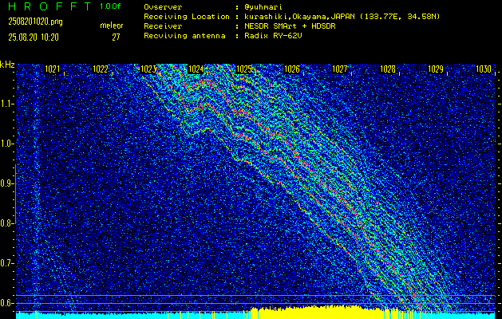Viewport: 502px width, 319px height.
Task: Click the meteor count 27
Action: tap(116, 37)
